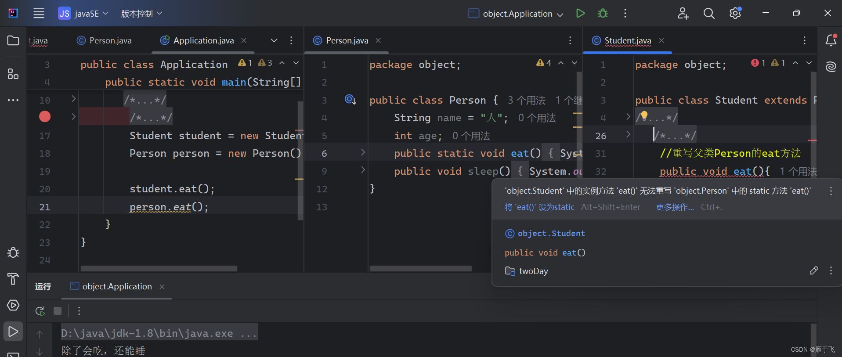Click the horizontal scrollbar of Person.java editor
The height and width of the screenshot is (357, 842).
[421, 268]
